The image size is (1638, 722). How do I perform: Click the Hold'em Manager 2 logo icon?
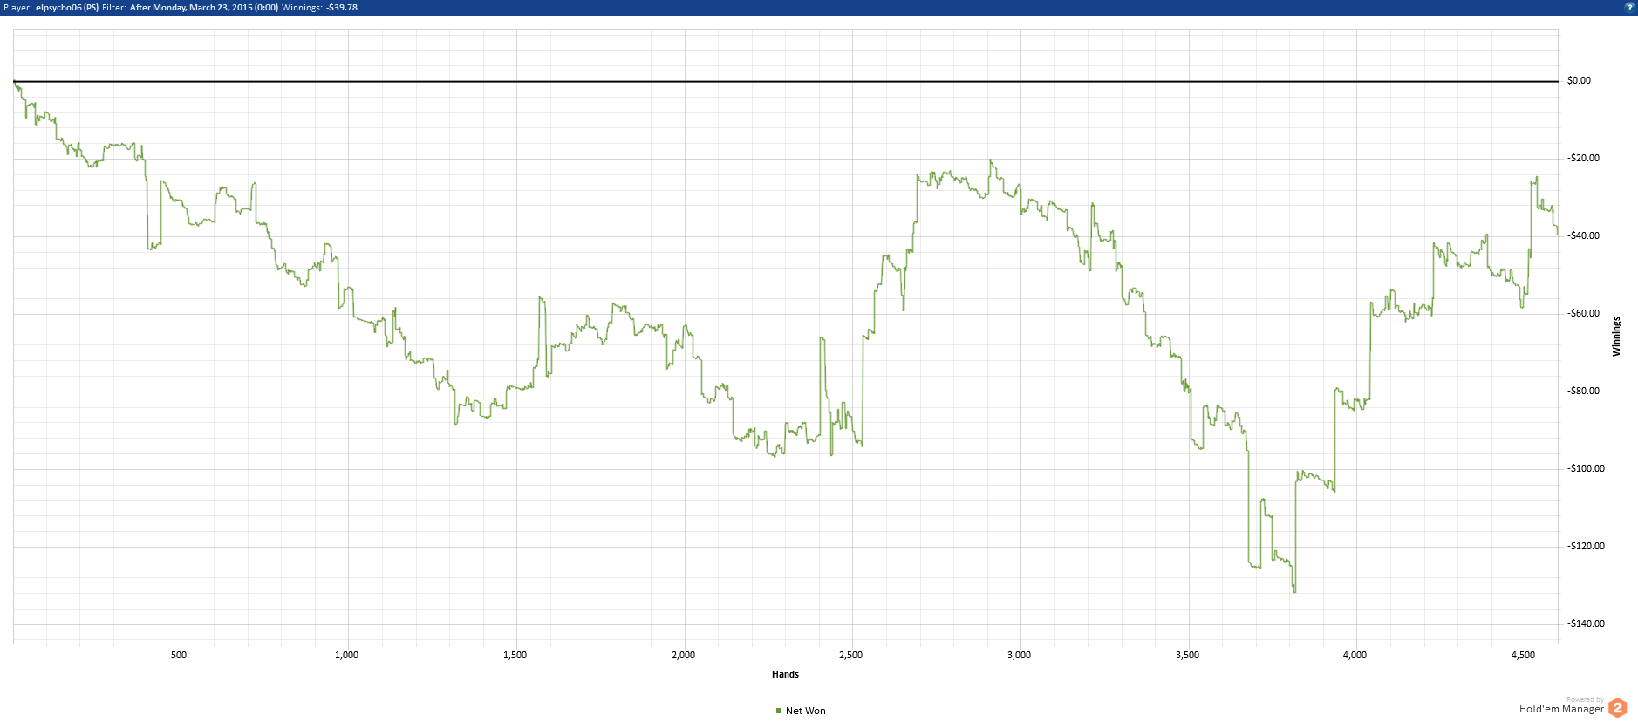pos(1618,708)
